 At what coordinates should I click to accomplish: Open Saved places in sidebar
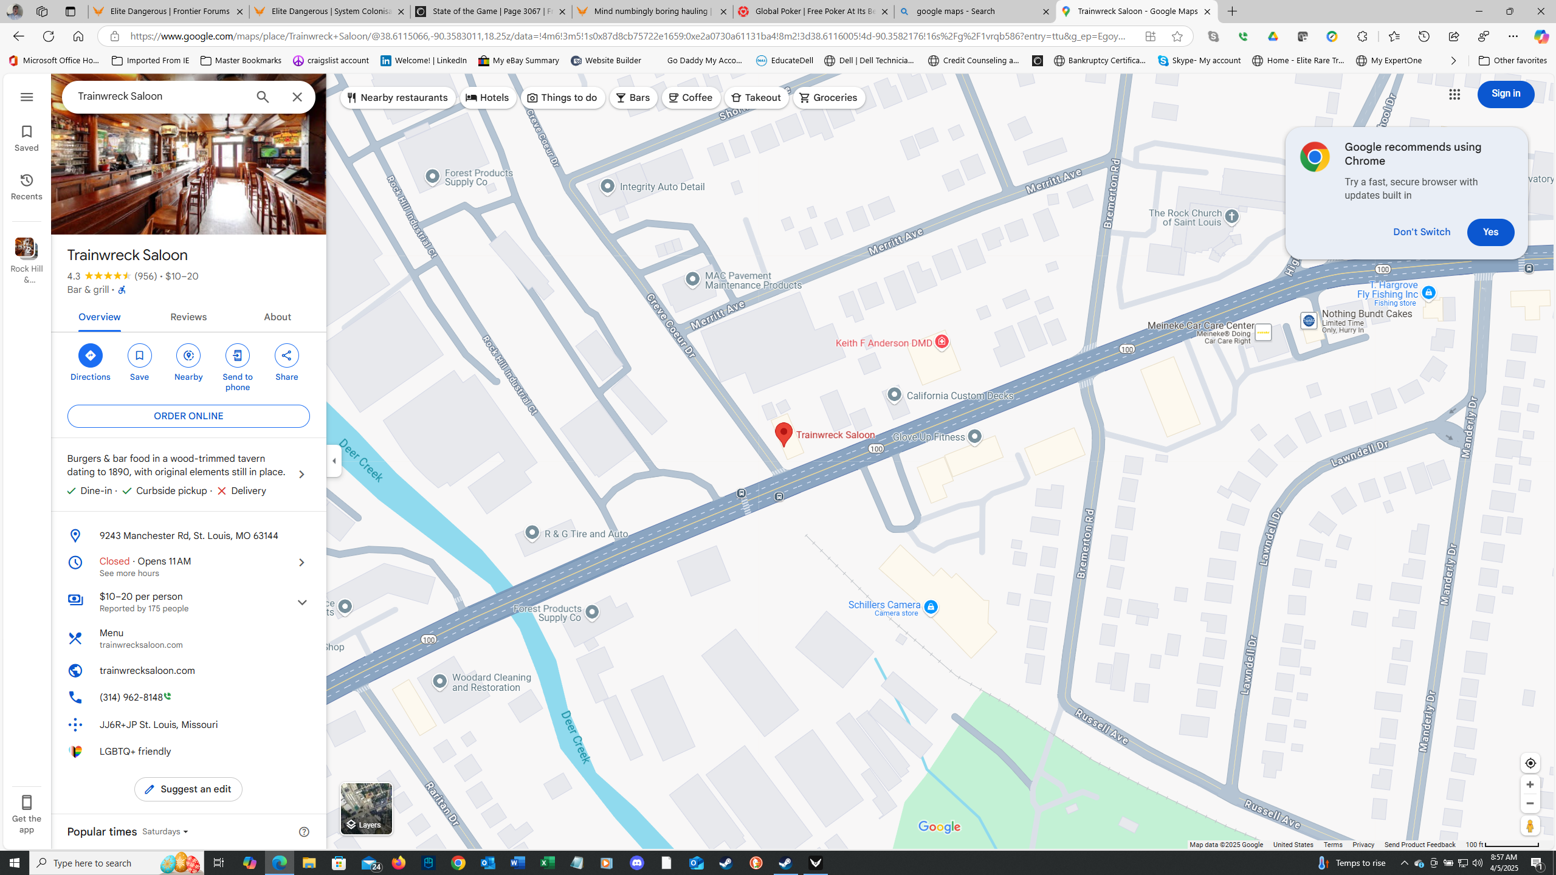click(26, 138)
